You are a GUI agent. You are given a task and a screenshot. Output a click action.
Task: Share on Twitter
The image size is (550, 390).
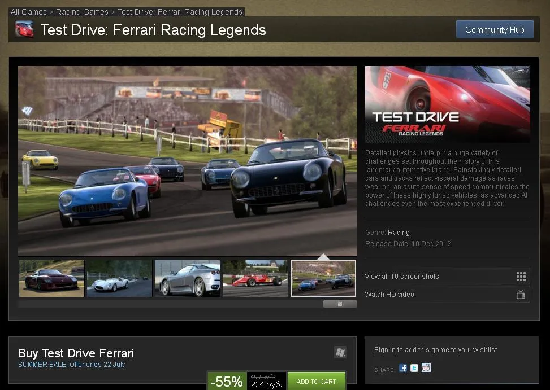pos(414,368)
